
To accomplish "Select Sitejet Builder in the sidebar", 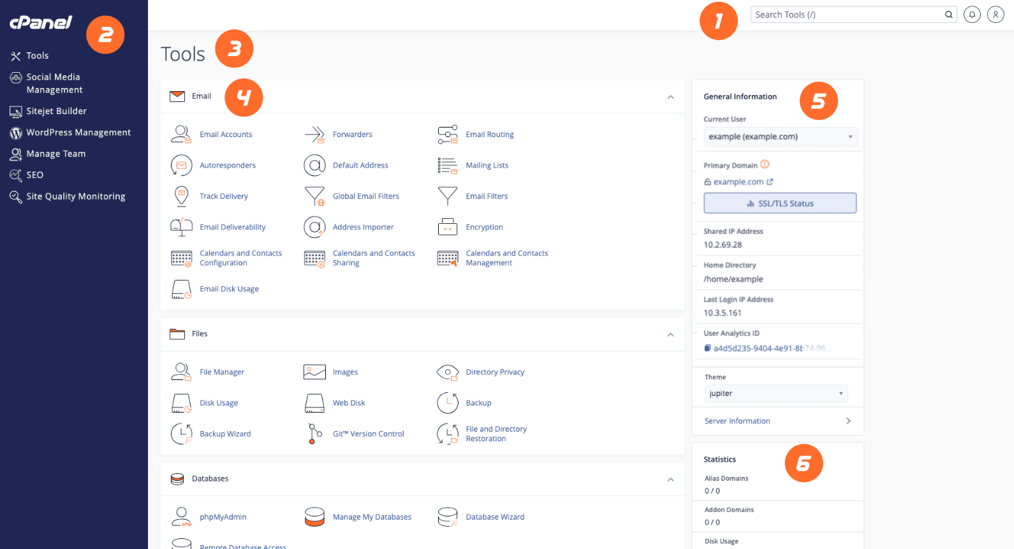I will pos(56,111).
